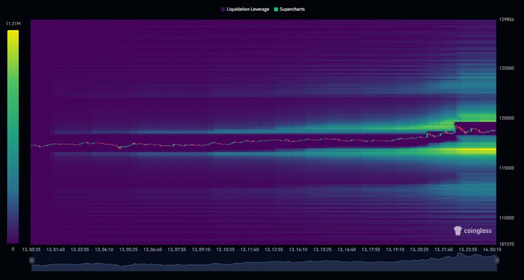Viewport: 524px width, 280px height.
Task: Click the purple bottom of the color scale
Action: [13, 239]
